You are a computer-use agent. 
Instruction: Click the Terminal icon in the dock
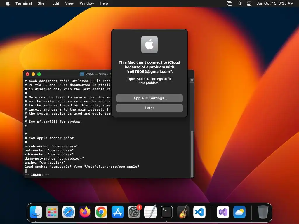(167, 212)
